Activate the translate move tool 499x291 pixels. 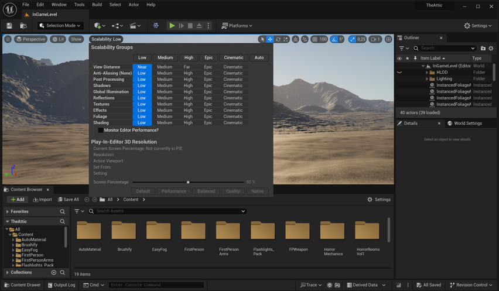pyautogui.click(x=270, y=39)
